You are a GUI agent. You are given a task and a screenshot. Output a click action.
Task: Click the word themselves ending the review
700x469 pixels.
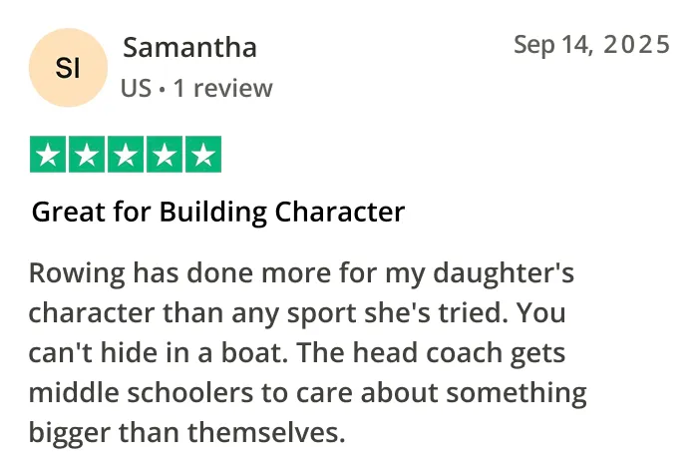(x=266, y=432)
